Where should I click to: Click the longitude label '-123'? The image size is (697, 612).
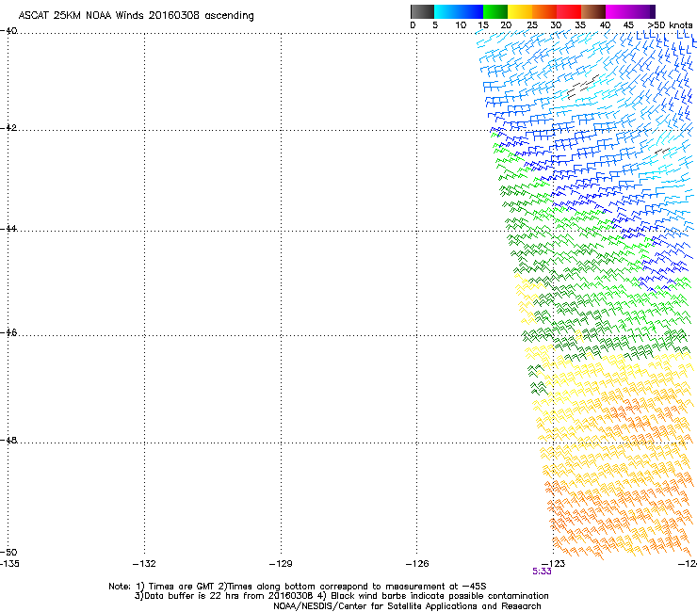[x=554, y=564]
